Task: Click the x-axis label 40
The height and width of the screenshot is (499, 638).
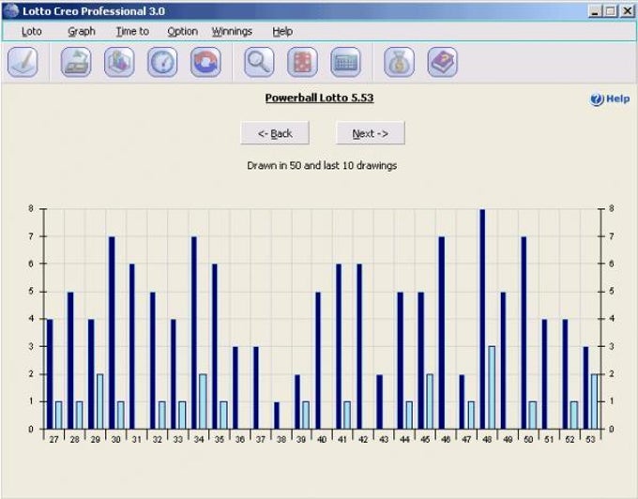Action: (x=322, y=440)
